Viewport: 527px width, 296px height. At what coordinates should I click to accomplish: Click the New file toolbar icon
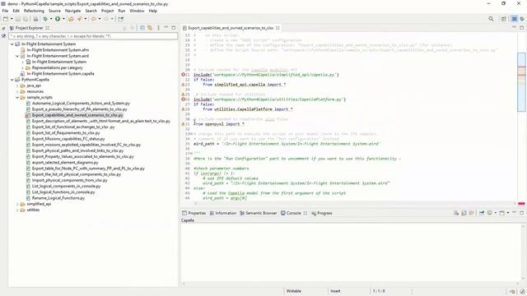coord(6,19)
